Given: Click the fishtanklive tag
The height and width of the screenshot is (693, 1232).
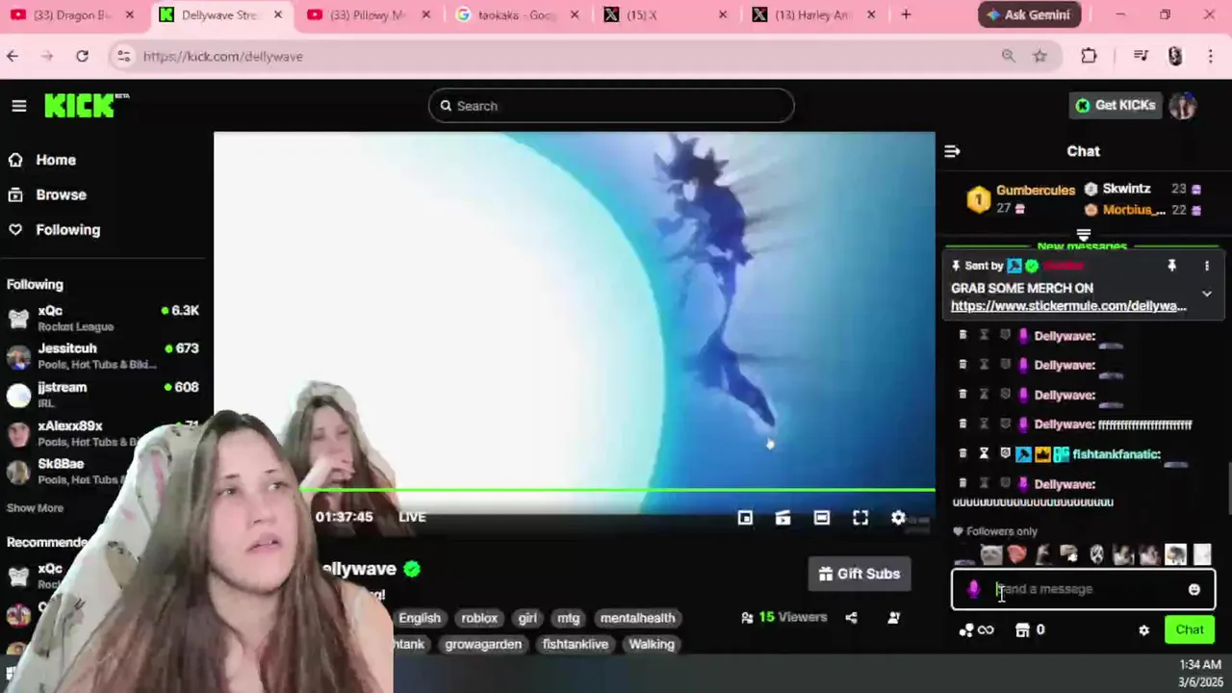Looking at the screenshot, I should pos(576,644).
